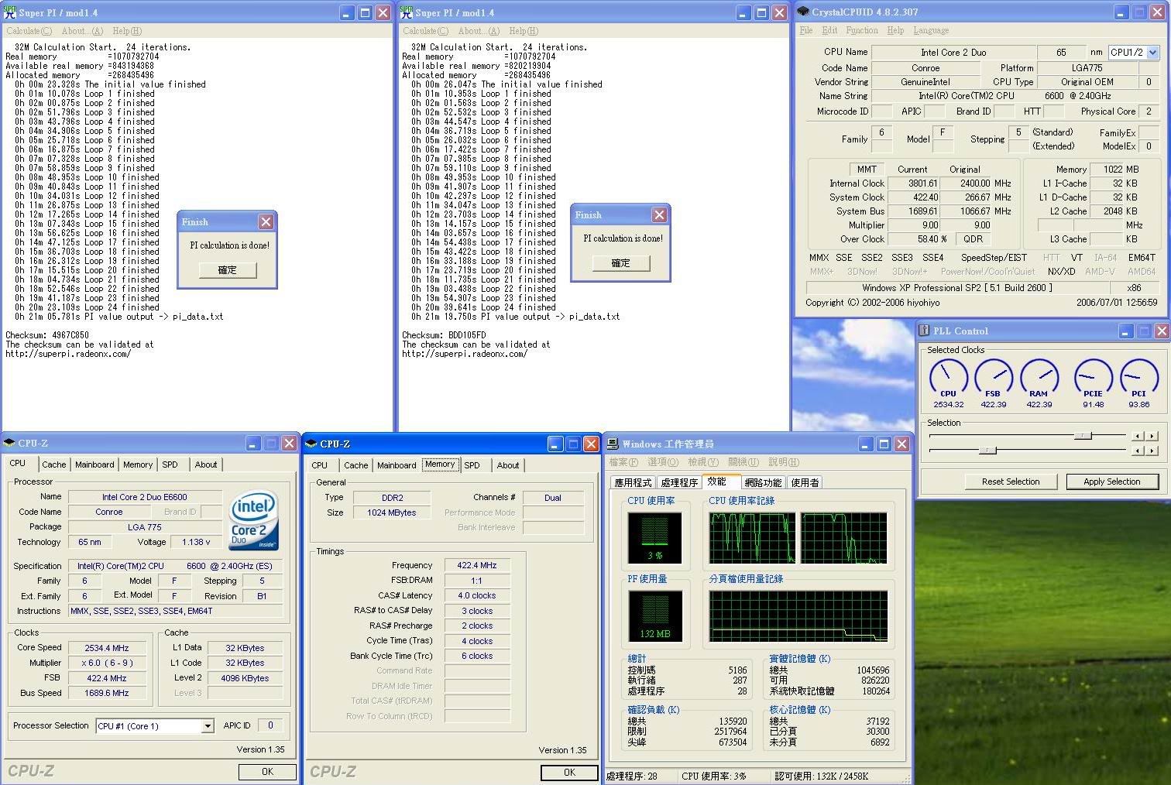Screen dimensions: 1171x785
Task: Open 使用者 tab in Task Manager
Action: click(x=805, y=482)
